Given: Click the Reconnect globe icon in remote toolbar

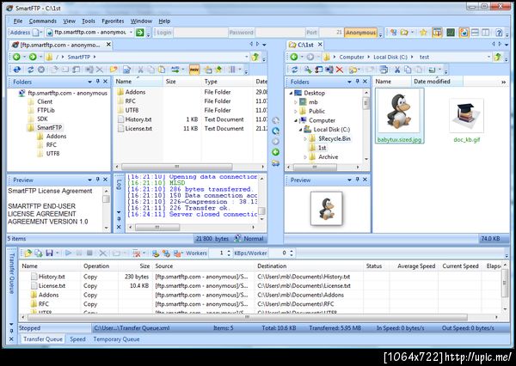Looking at the screenshot, I should coord(17,70).
